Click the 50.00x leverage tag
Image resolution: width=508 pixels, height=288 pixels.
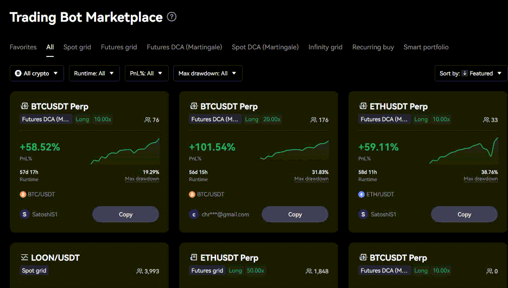[255, 271]
